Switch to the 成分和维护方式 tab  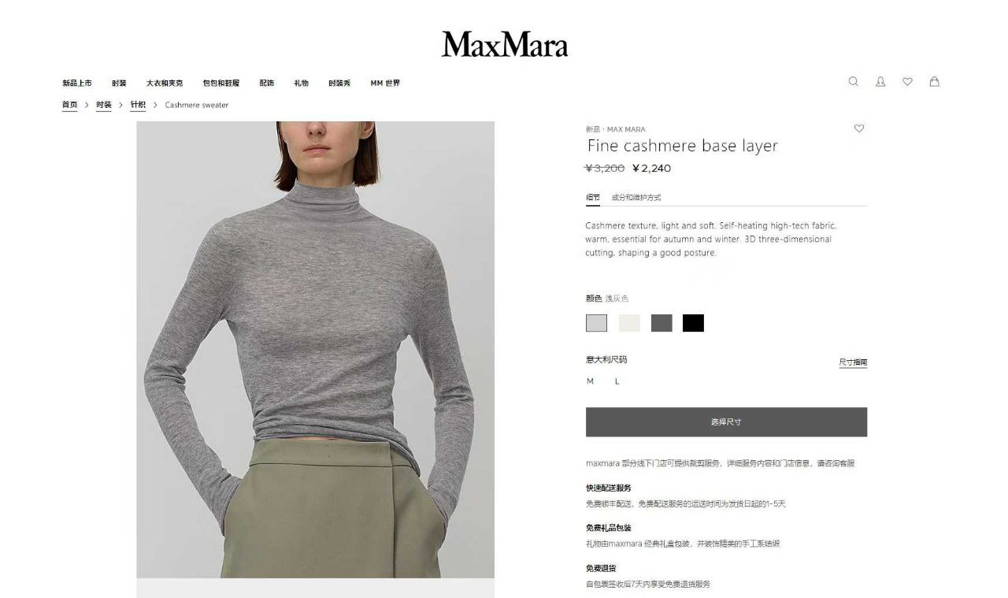click(636, 197)
